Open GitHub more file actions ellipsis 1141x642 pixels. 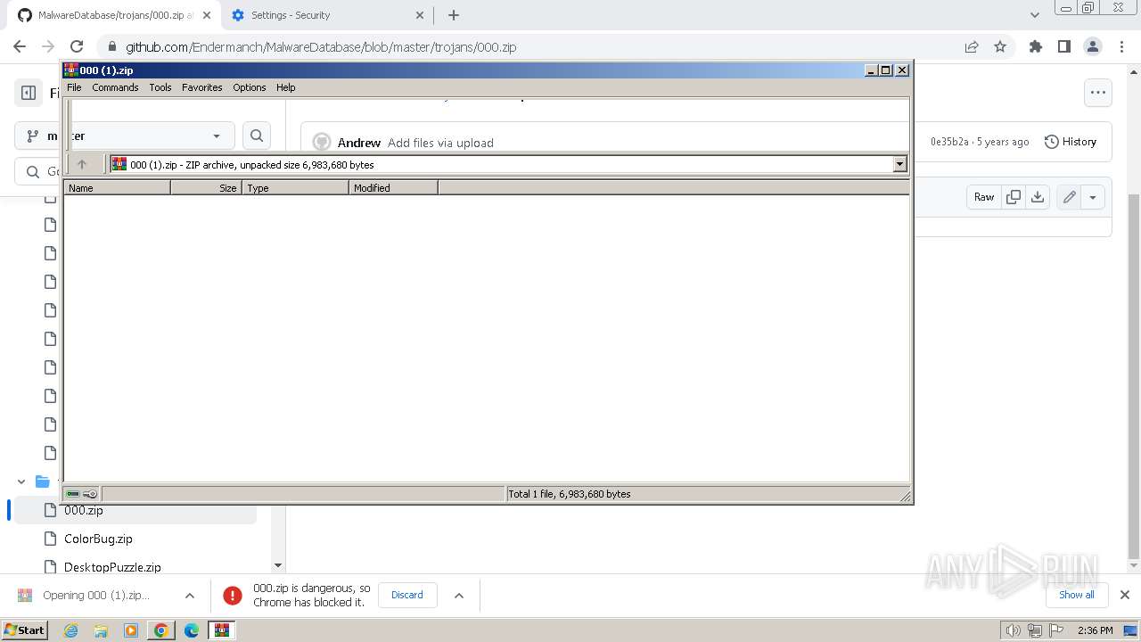(x=1097, y=93)
